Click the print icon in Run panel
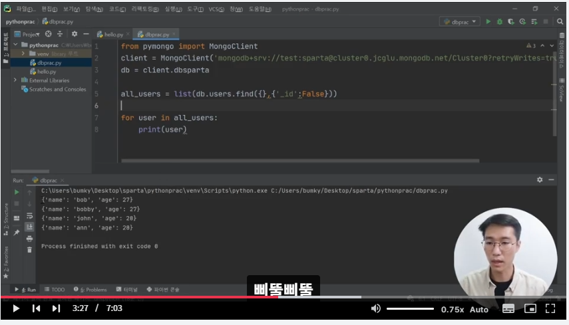This screenshot has width=569, height=325. click(x=29, y=239)
